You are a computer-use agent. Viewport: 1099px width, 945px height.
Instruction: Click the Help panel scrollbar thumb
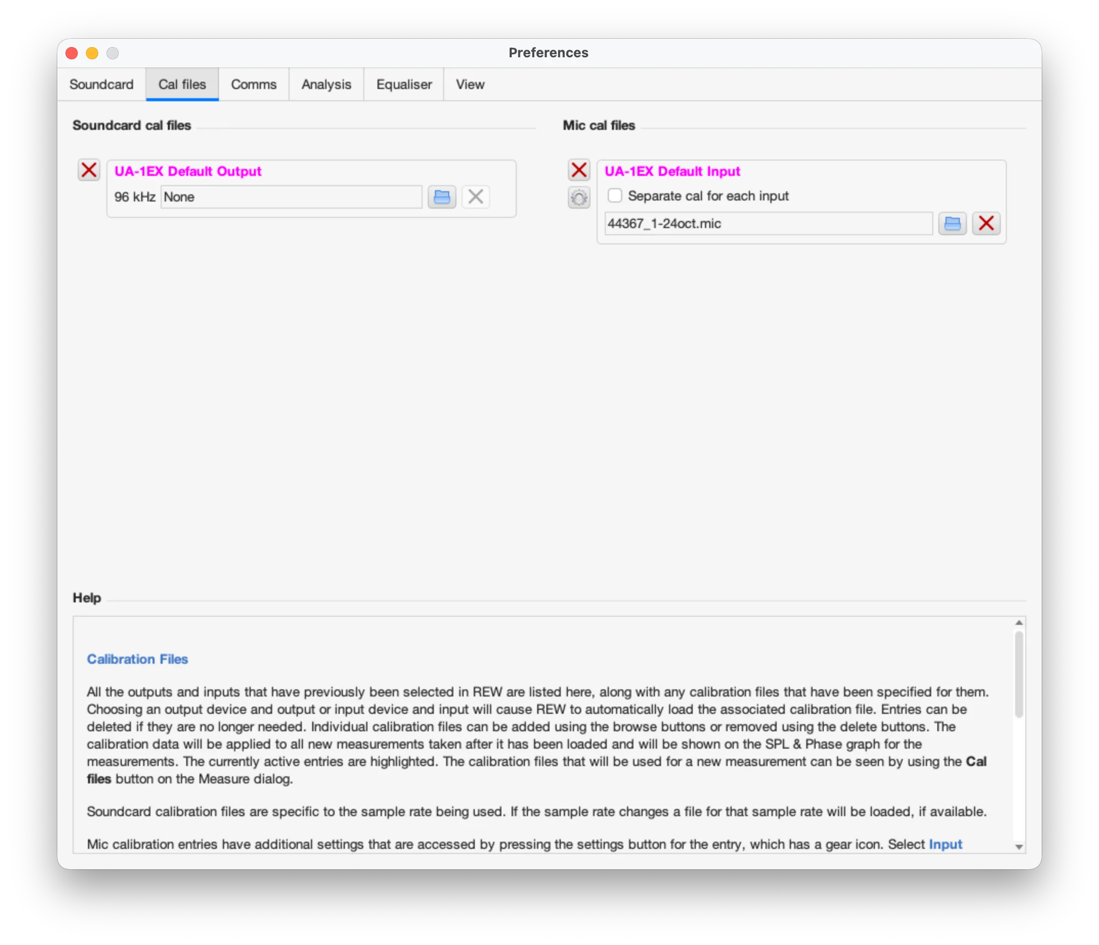(1019, 674)
